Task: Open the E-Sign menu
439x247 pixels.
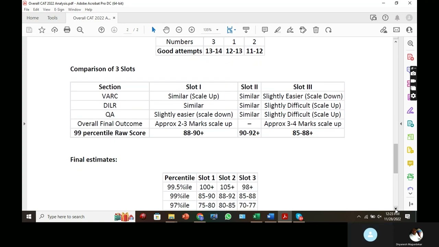Action: pyautogui.click(x=59, y=10)
